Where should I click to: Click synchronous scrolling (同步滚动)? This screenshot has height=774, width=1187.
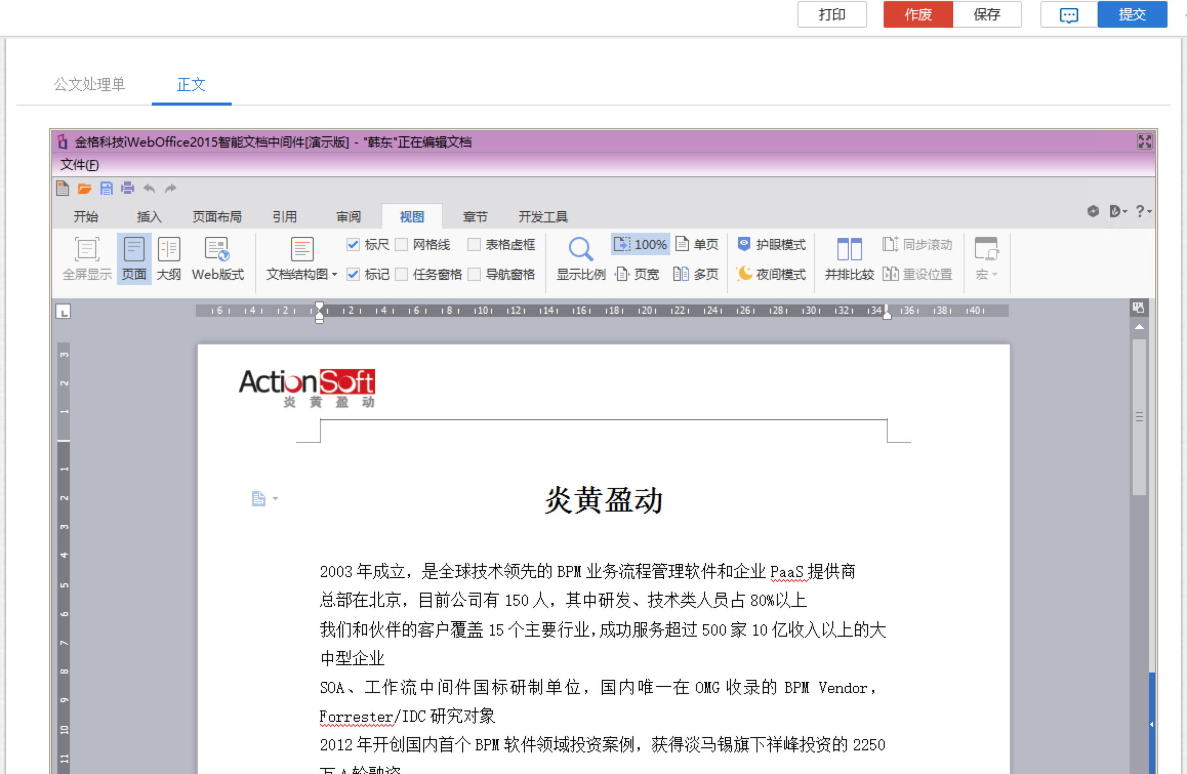pyautogui.click(x=917, y=245)
